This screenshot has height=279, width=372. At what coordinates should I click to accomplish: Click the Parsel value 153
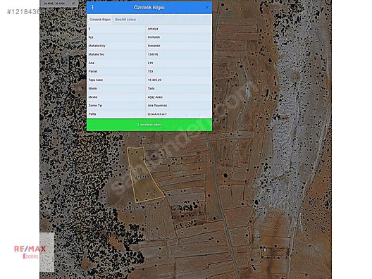(x=150, y=71)
